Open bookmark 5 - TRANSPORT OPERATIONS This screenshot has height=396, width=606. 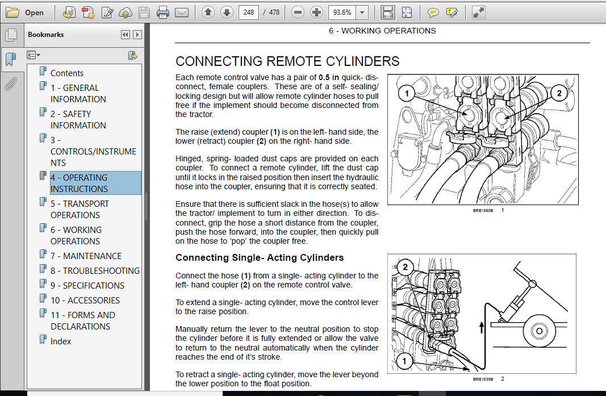pos(80,209)
